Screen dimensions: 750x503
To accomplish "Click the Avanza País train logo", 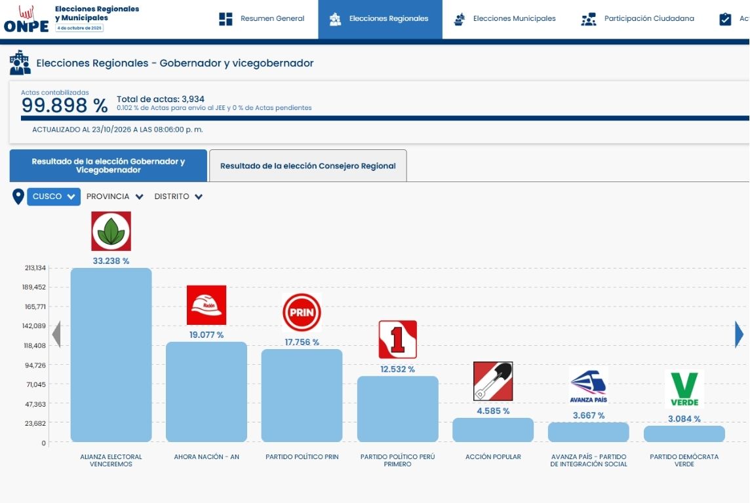I will tap(589, 386).
